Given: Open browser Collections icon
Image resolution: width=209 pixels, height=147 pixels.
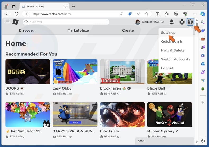Looking at the screenshot, I should click(176, 14).
